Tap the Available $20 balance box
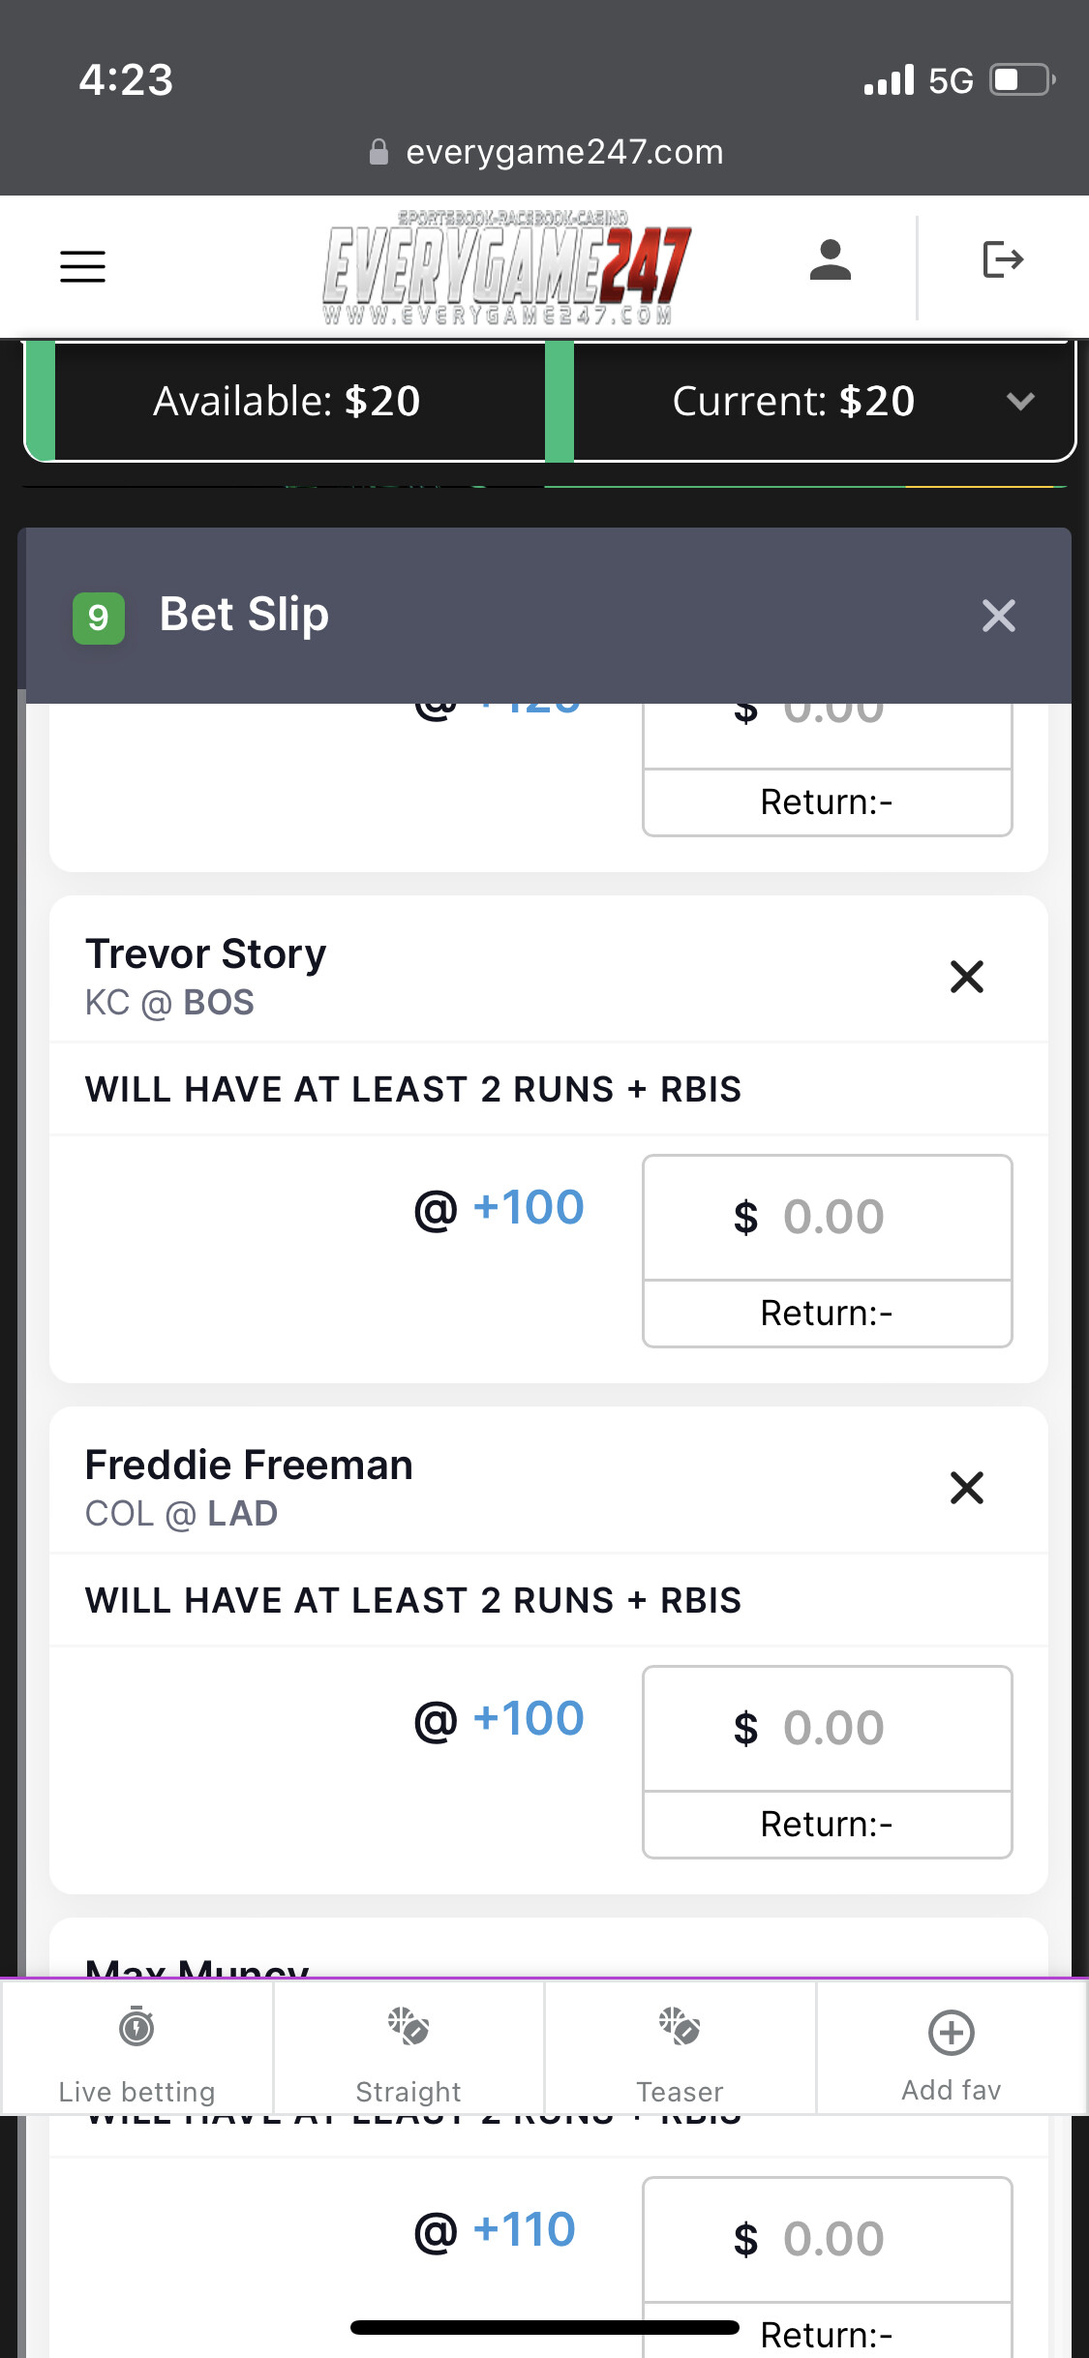 (287, 401)
